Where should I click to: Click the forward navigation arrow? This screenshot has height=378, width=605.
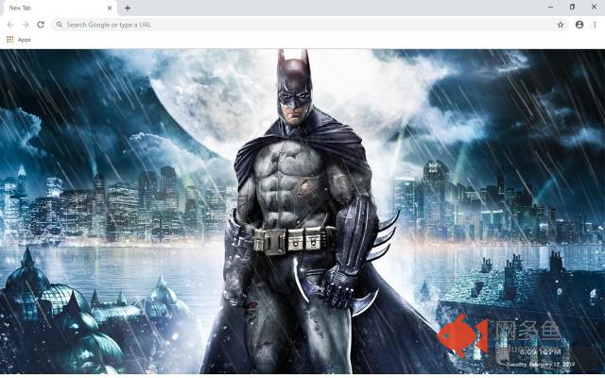pyautogui.click(x=26, y=25)
